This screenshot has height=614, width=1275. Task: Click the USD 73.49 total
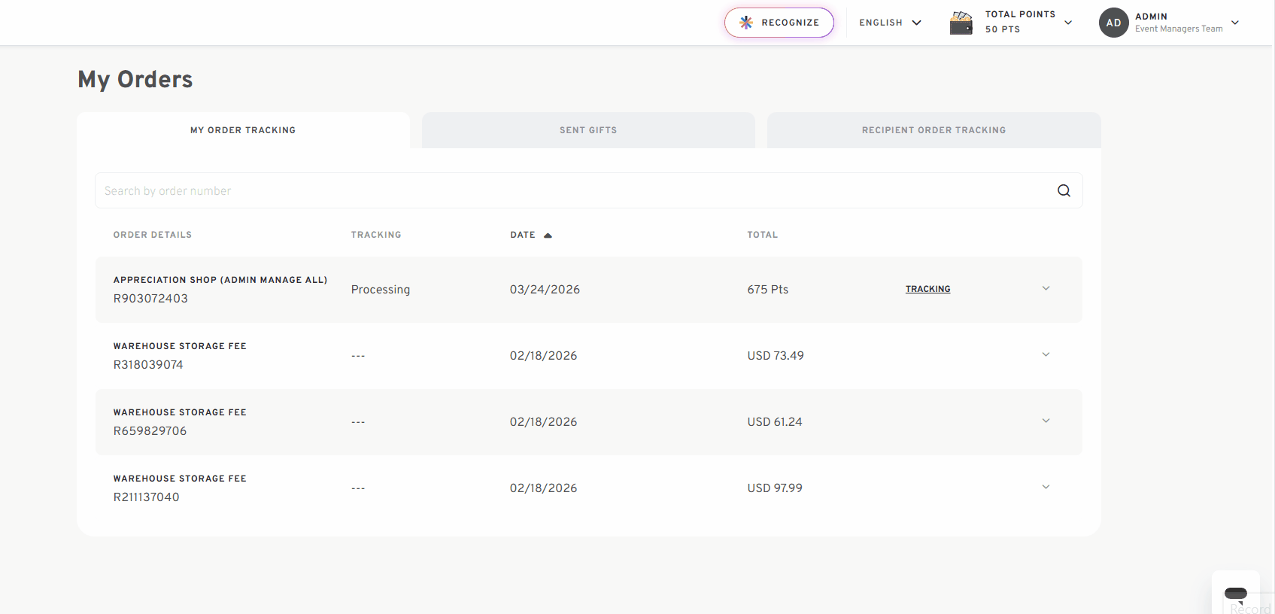pyautogui.click(x=776, y=356)
